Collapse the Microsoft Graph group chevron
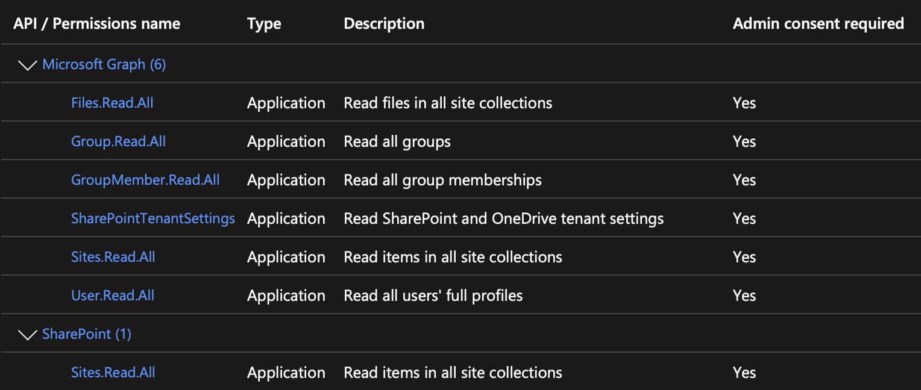 pos(28,65)
